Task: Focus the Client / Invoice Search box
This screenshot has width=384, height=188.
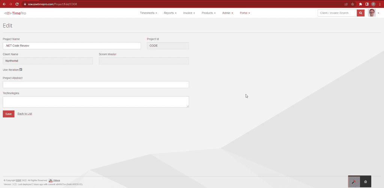Action: tap(337, 13)
